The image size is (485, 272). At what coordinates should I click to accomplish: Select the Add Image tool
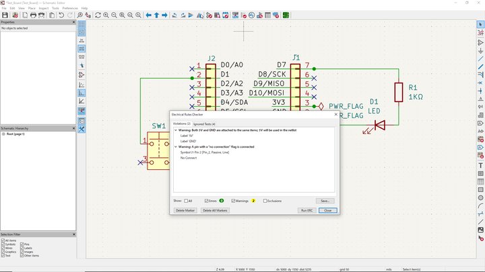[x=480, y=230]
